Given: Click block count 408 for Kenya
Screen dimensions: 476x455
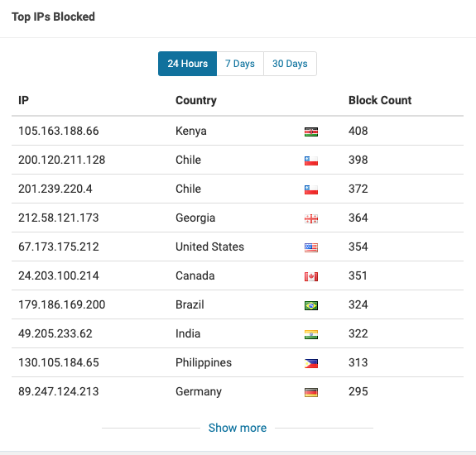Looking at the screenshot, I should point(358,131).
